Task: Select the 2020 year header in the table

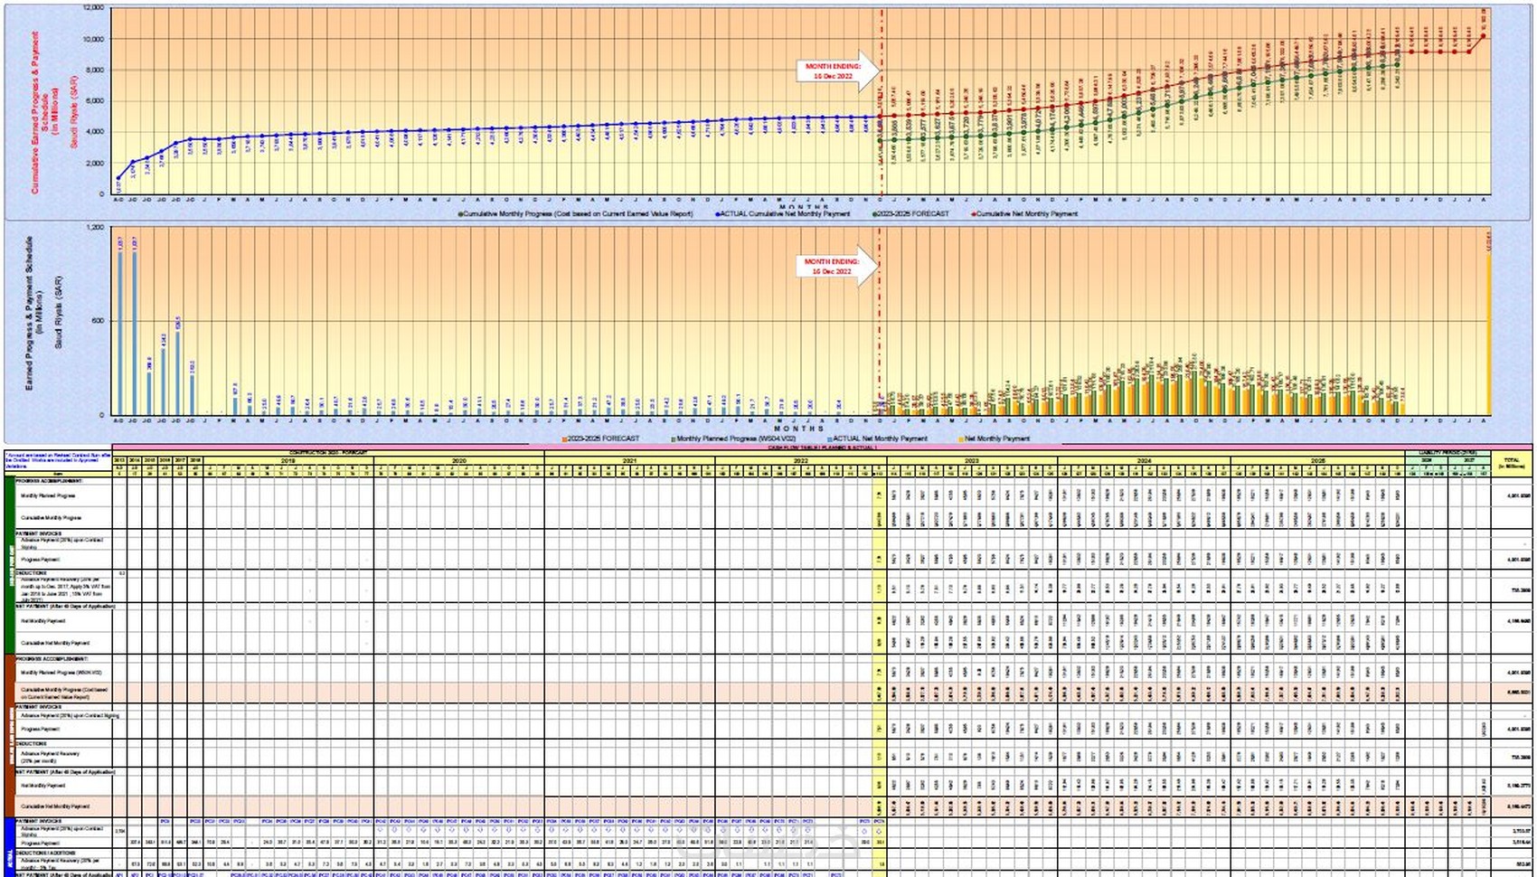Action: (x=458, y=461)
